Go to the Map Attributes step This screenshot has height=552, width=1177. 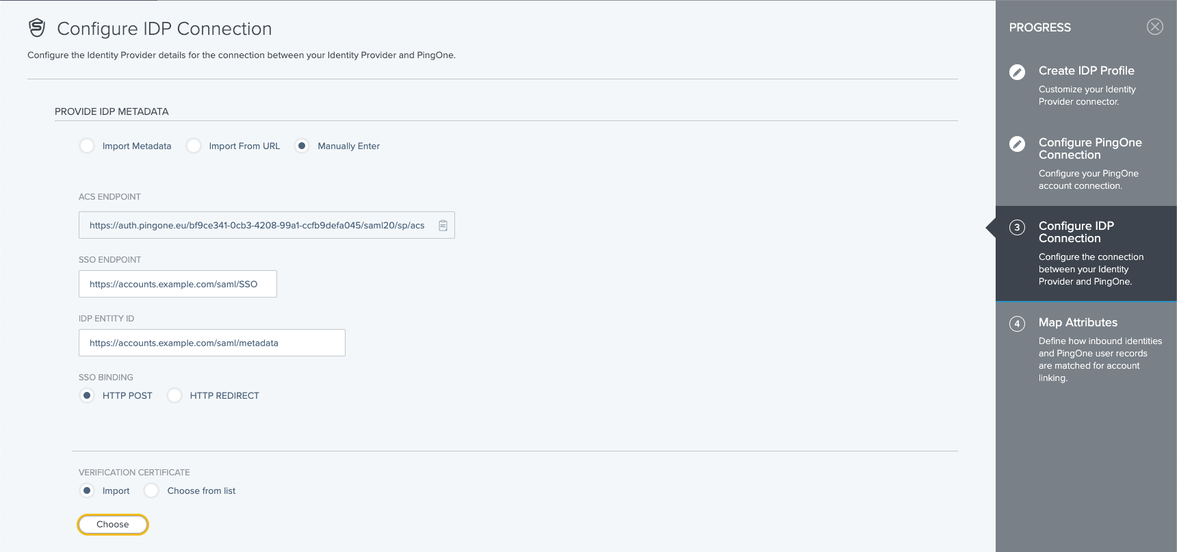[1077, 322]
